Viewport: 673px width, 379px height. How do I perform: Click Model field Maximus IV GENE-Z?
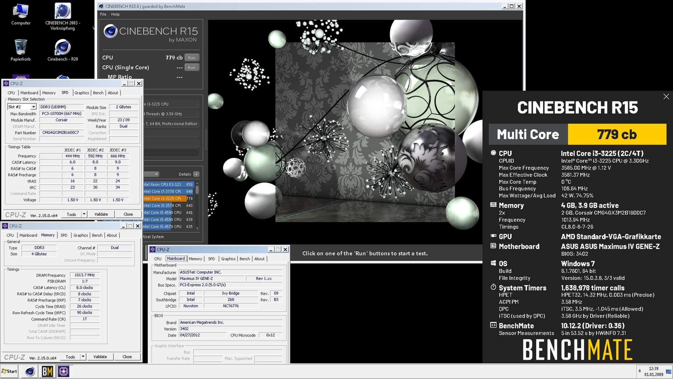coord(212,278)
